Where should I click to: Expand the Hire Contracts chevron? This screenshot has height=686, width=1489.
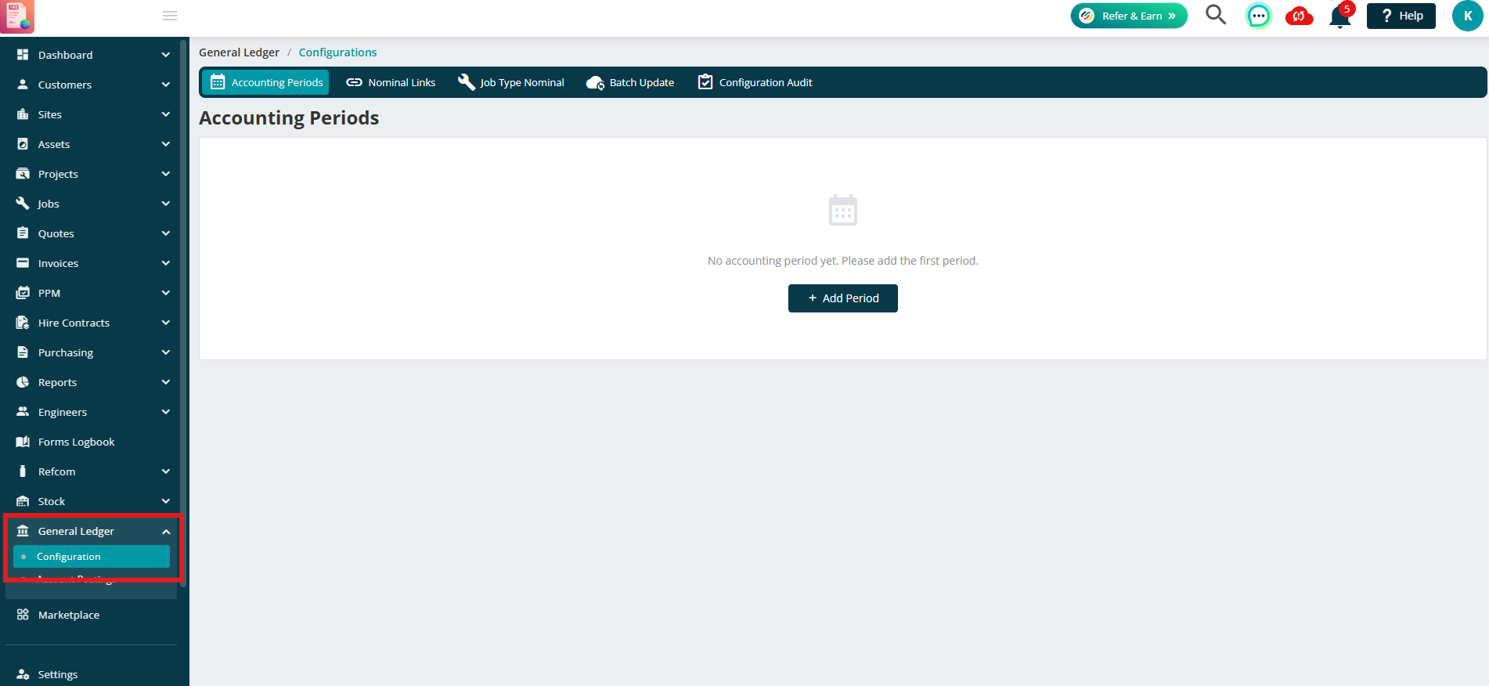[x=165, y=323]
